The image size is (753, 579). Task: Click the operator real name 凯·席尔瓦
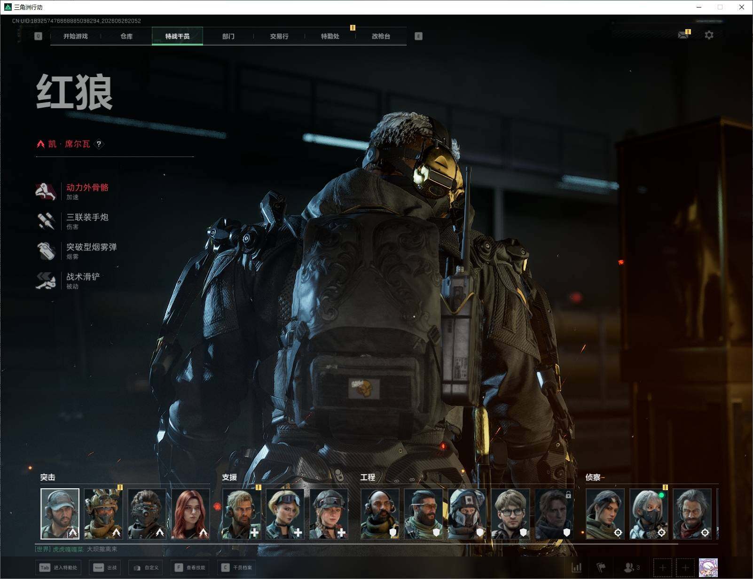tap(69, 144)
